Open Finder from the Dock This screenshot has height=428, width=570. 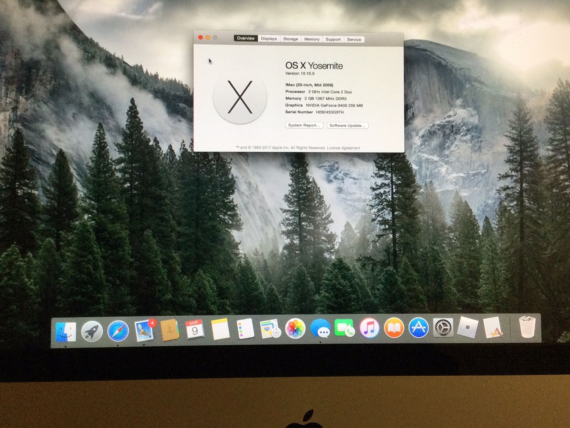coord(66,332)
